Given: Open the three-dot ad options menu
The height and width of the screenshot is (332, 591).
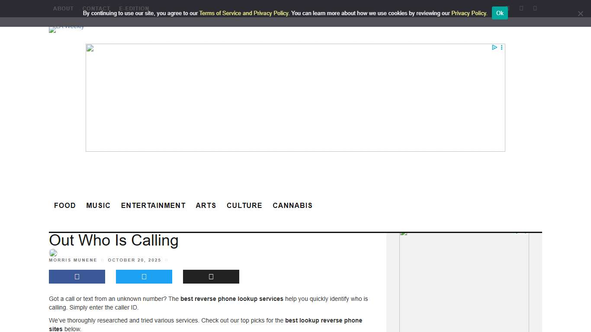Looking at the screenshot, I should point(501,48).
